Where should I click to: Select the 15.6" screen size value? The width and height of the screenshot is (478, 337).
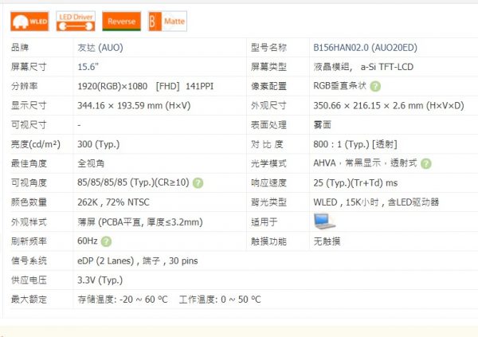(88, 67)
